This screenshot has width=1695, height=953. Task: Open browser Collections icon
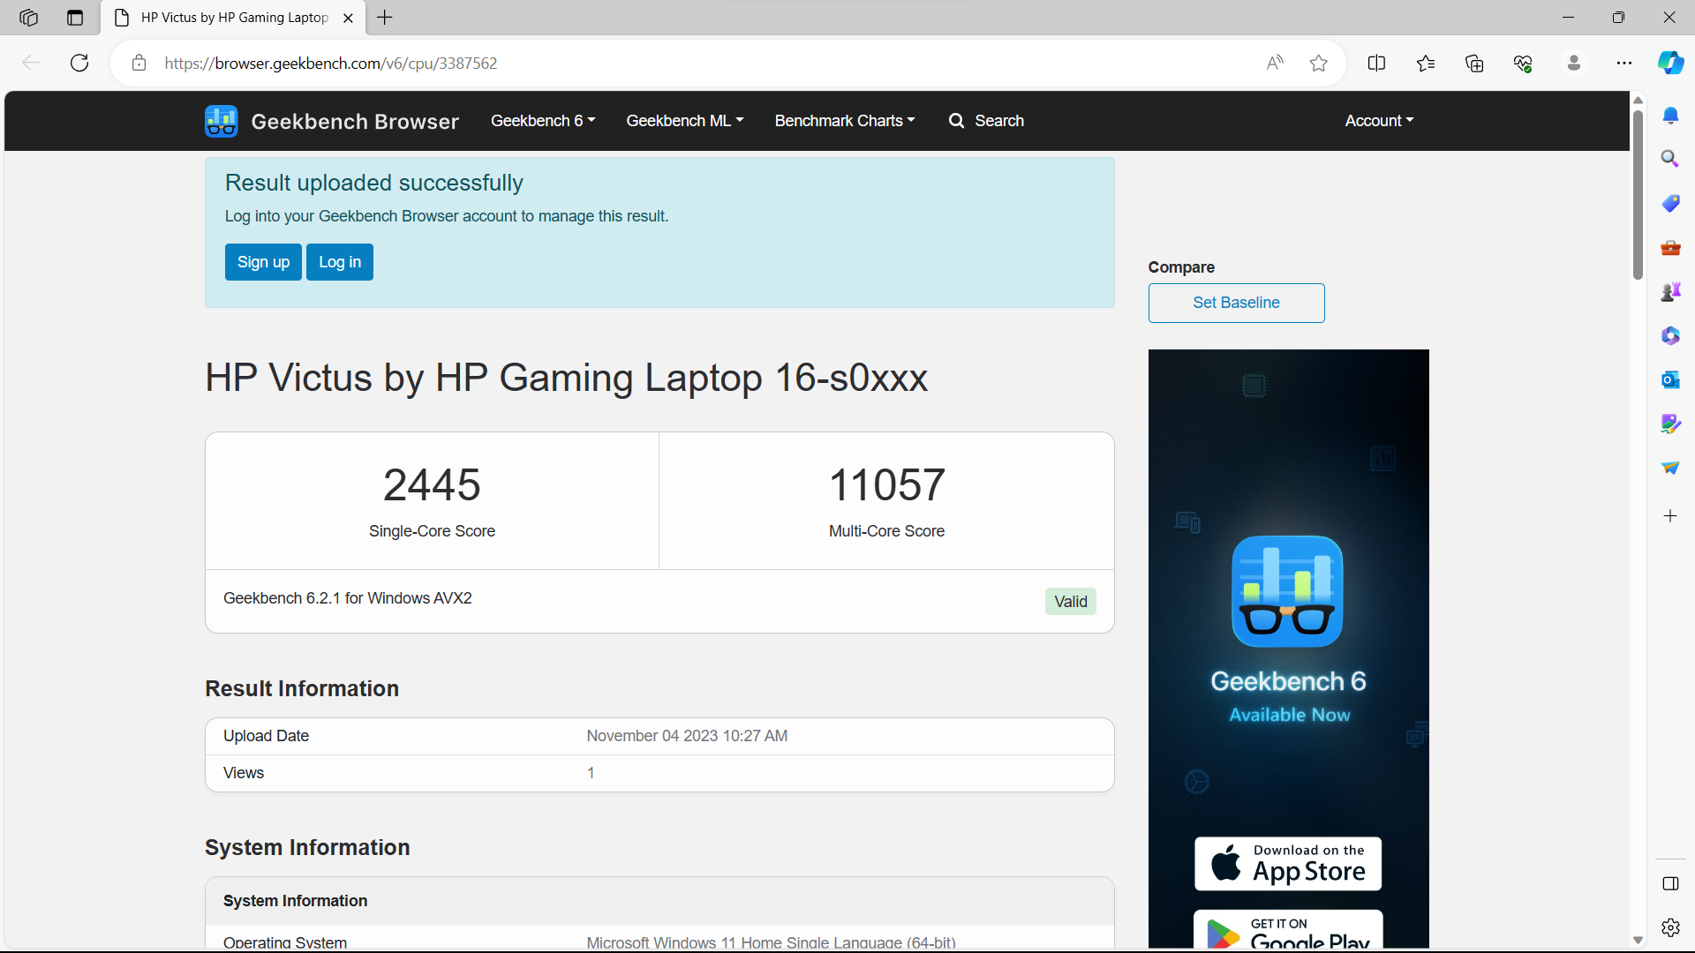point(1473,63)
